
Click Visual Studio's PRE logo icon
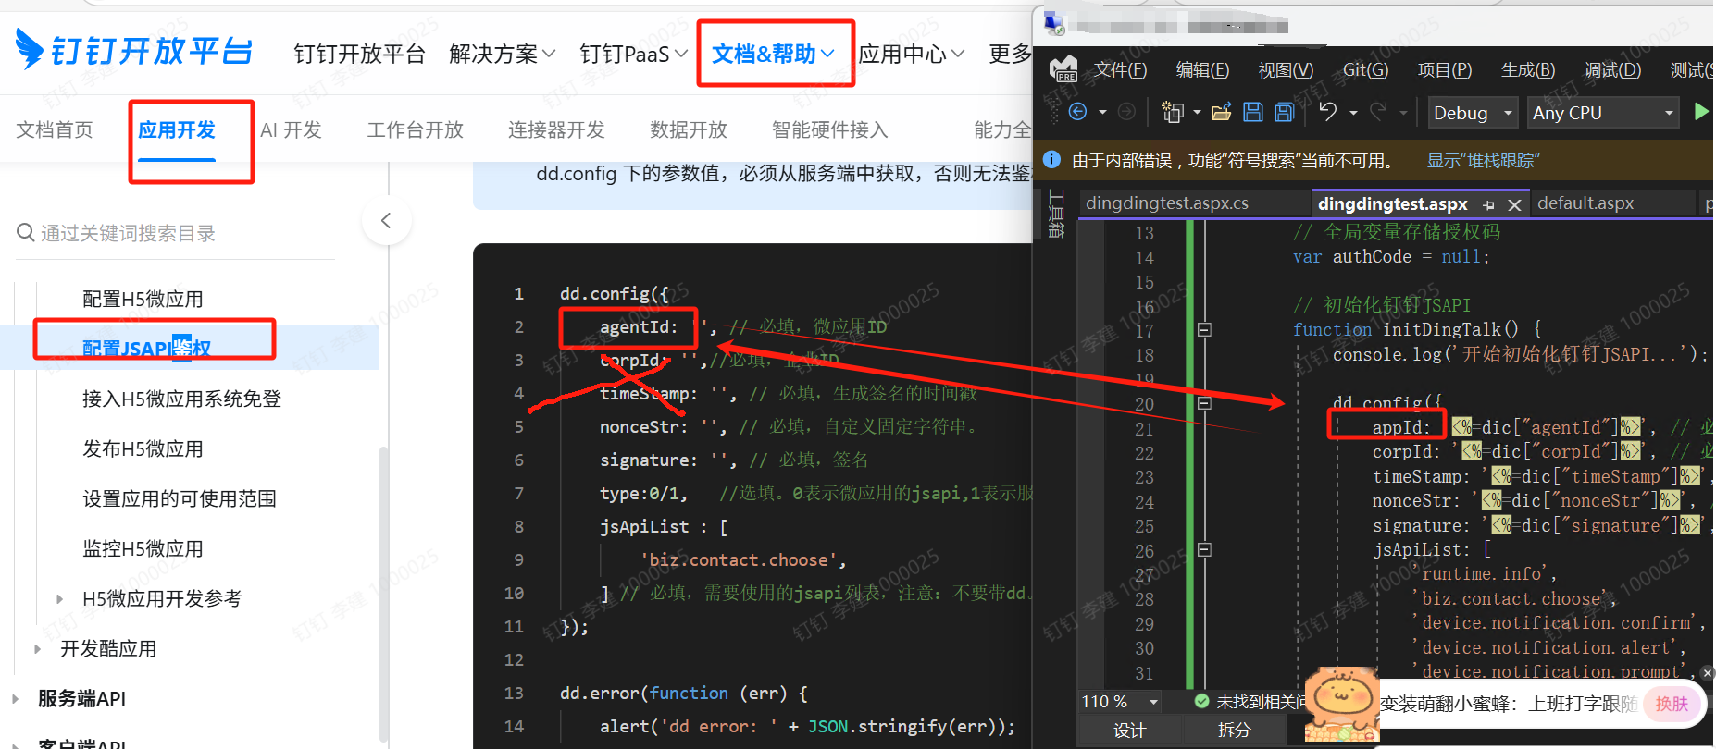[1063, 68]
